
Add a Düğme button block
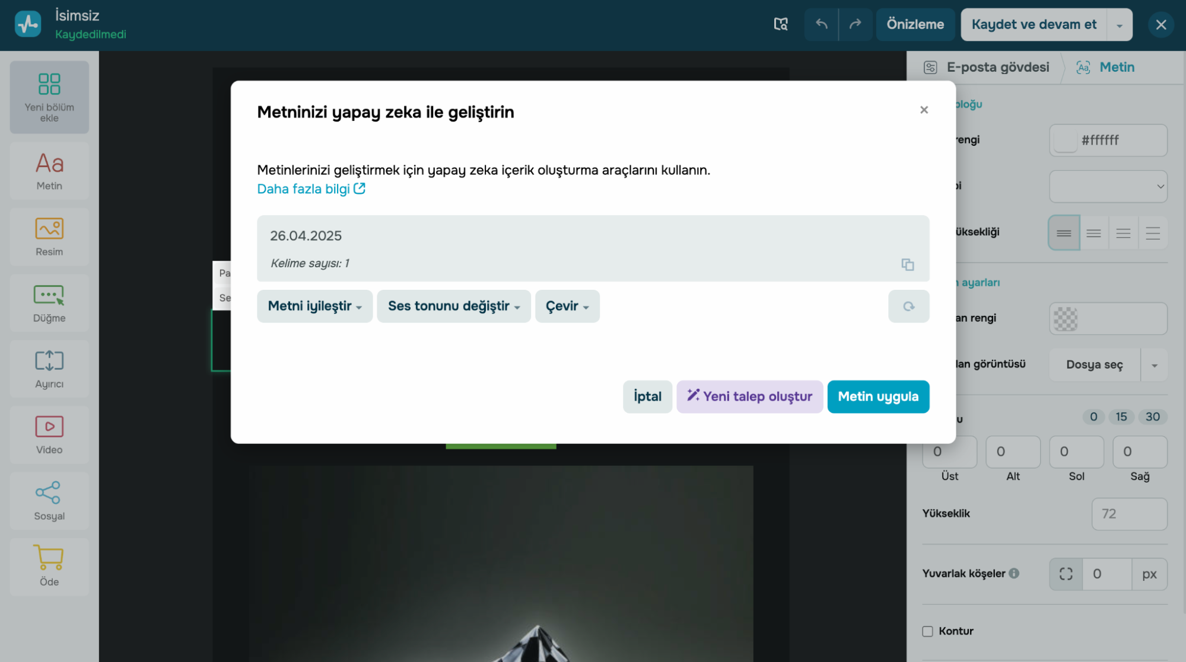click(49, 303)
